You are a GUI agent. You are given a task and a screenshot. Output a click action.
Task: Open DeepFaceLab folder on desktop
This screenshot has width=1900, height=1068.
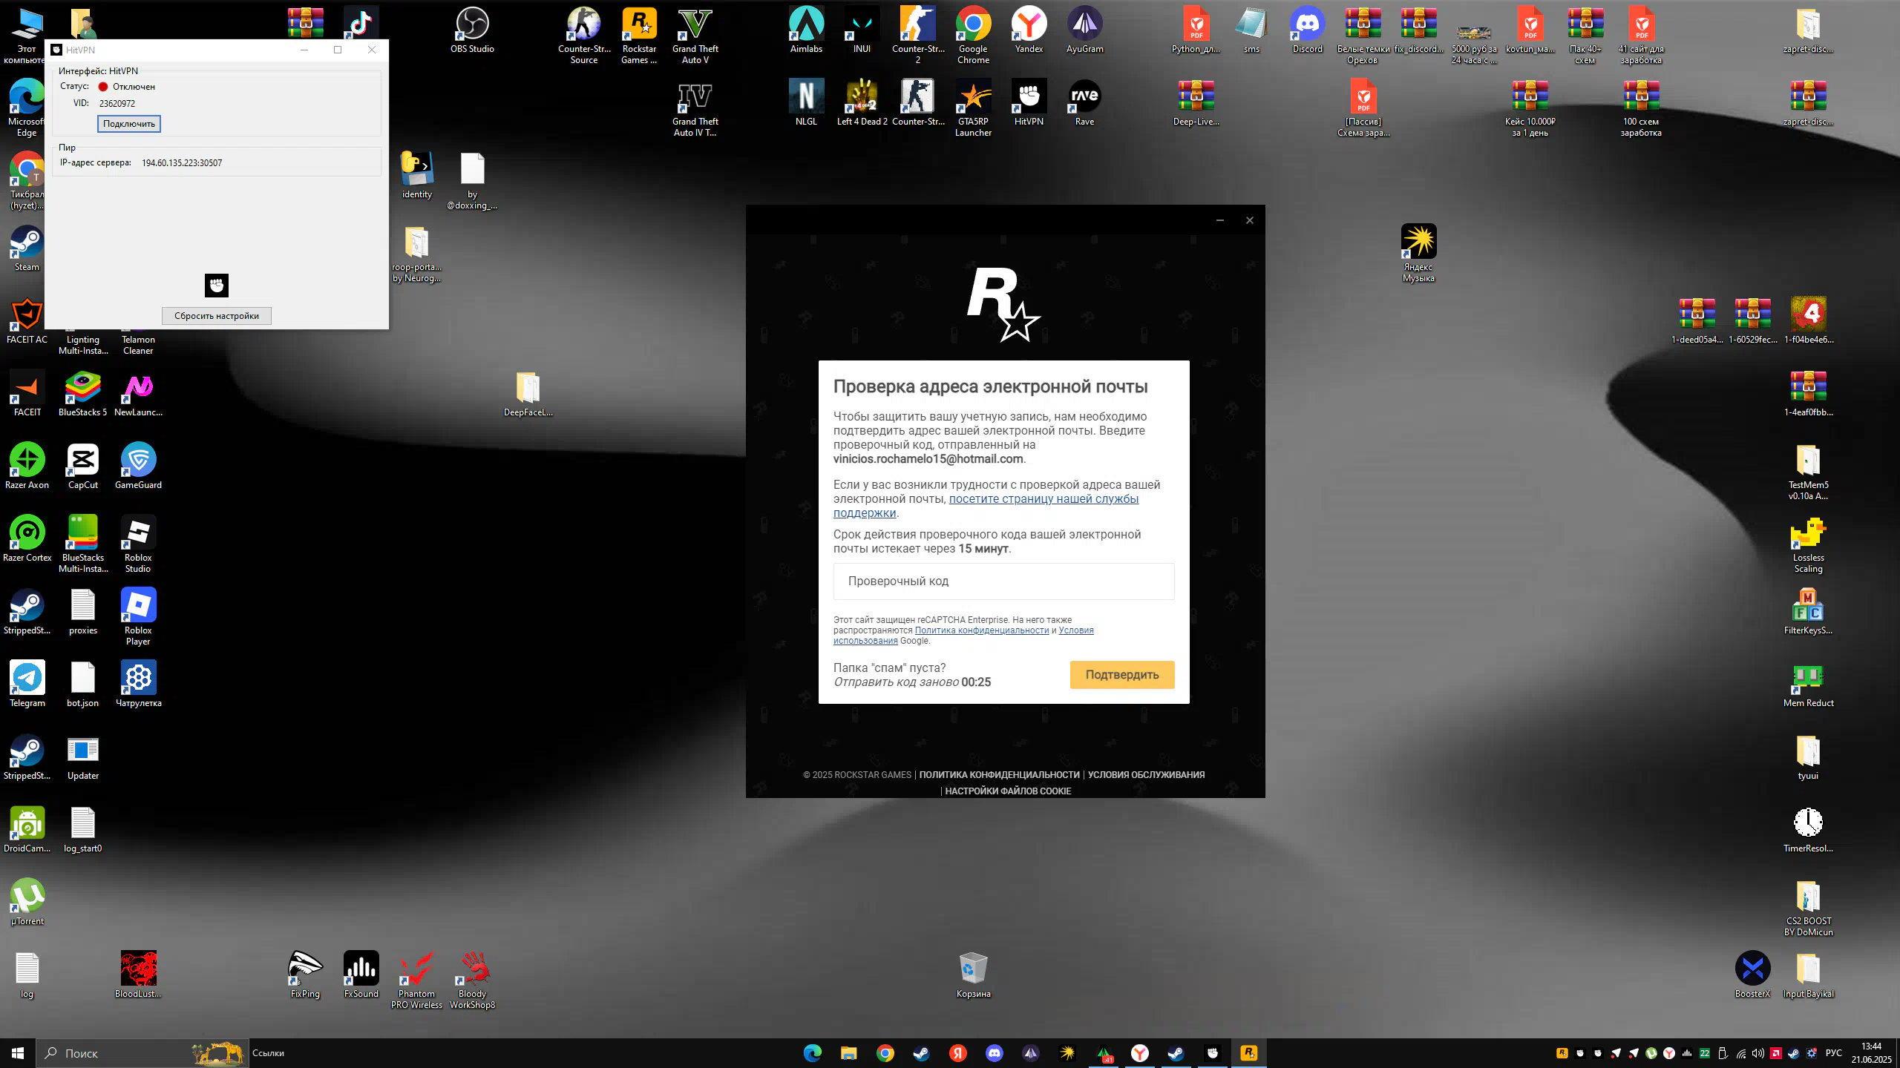point(528,394)
